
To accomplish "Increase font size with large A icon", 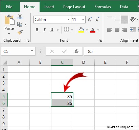I will click(90, 19).
